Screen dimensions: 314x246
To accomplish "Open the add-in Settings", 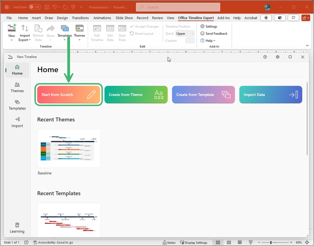I will [x=209, y=26].
